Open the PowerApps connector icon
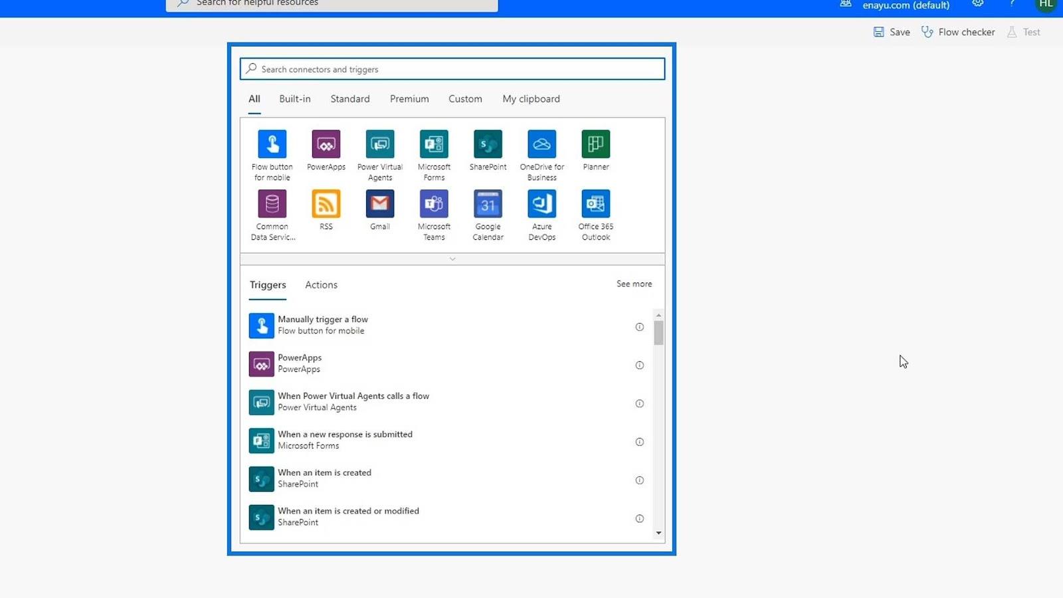 [x=326, y=144]
